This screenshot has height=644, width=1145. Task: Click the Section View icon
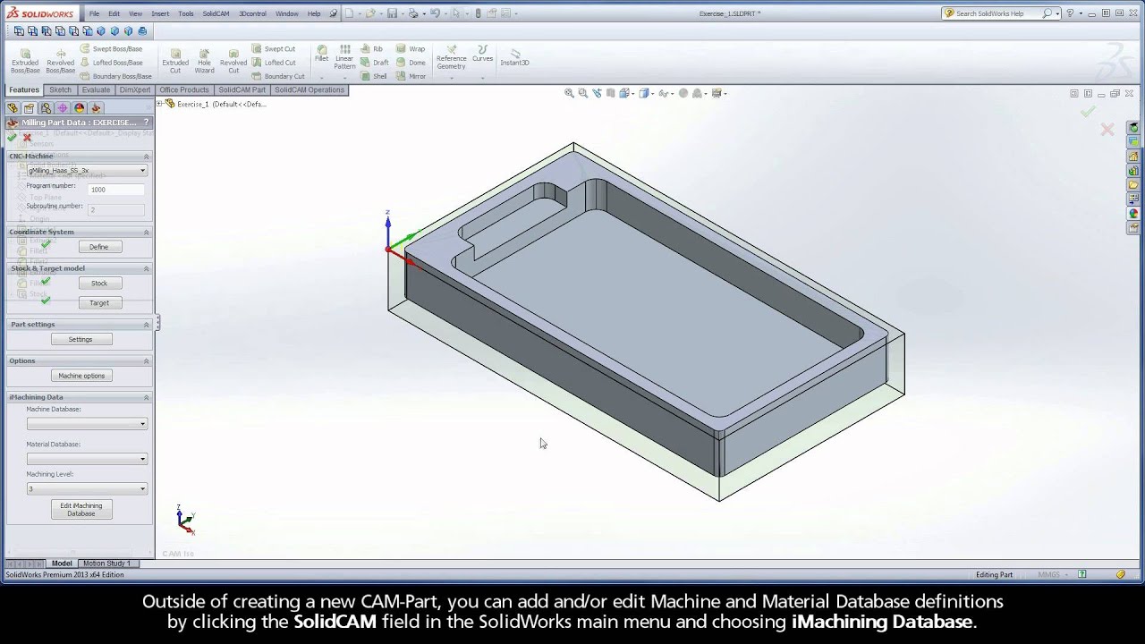point(611,93)
